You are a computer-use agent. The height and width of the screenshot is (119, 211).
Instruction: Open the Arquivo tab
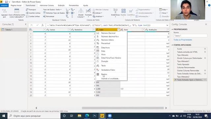[4, 5]
